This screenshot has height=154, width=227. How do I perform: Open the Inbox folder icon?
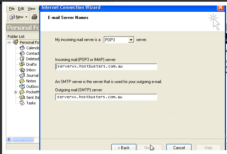coord(22,70)
